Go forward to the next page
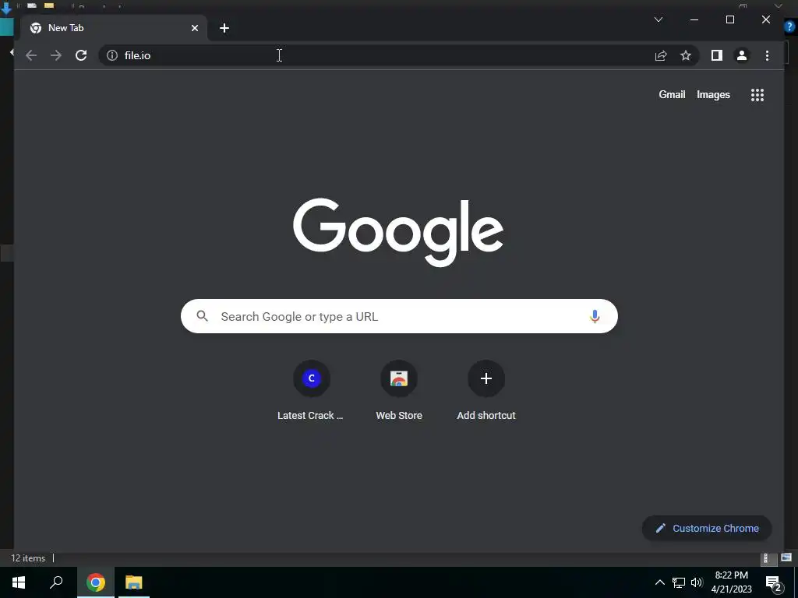 click(56, 55)
